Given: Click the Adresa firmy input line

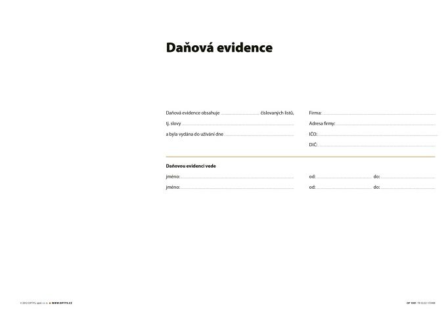Looking at the screenshot, I should point(386,124).
